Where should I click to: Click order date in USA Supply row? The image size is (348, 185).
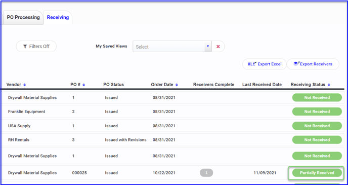pos(164,126)
